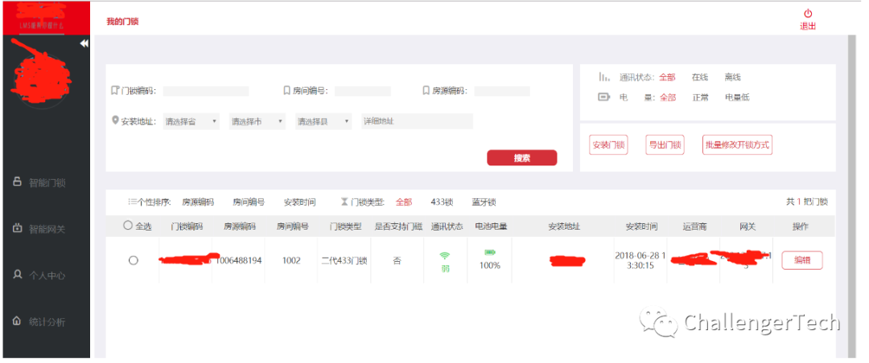869x363 pixels.
Task: Click the power icon to log out
Action: pos(808,14)
